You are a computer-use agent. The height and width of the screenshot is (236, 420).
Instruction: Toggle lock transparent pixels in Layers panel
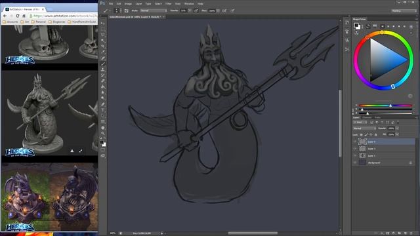[x=362, y=134]
